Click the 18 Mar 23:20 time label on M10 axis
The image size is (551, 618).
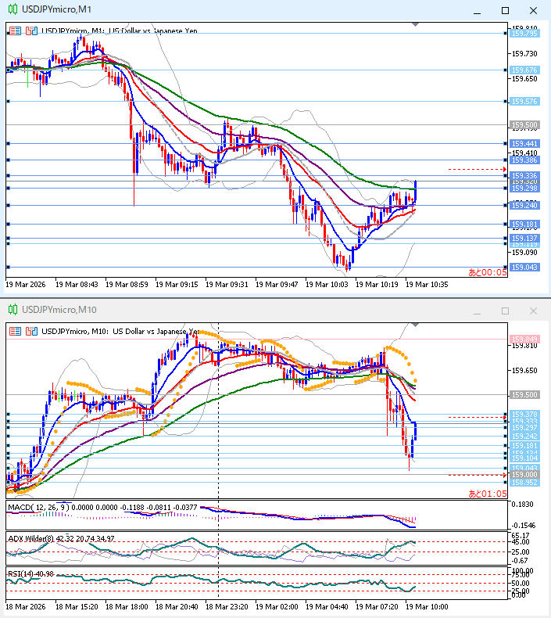pyautogui.click(x=228, y=606)
